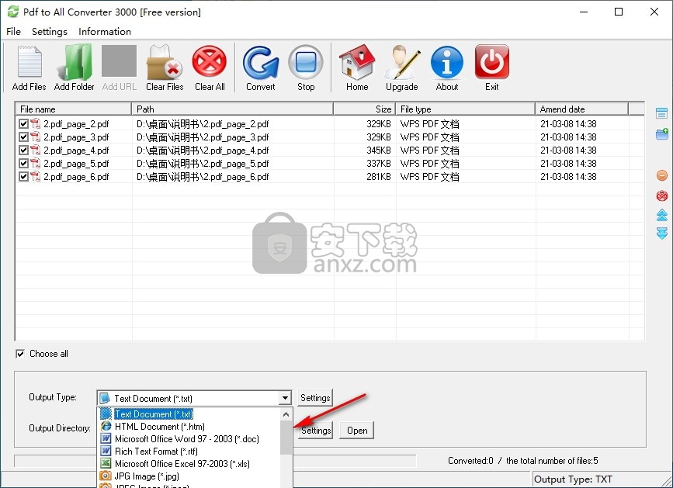This screenshot has width=673, height=488.
Task: Click Settings button beside Output Type
Action: pos(315,398)
